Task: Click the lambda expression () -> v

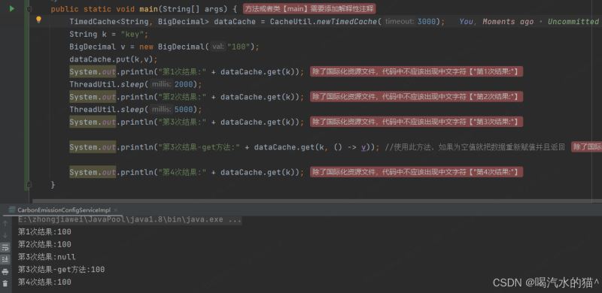Action: (349, 147)
